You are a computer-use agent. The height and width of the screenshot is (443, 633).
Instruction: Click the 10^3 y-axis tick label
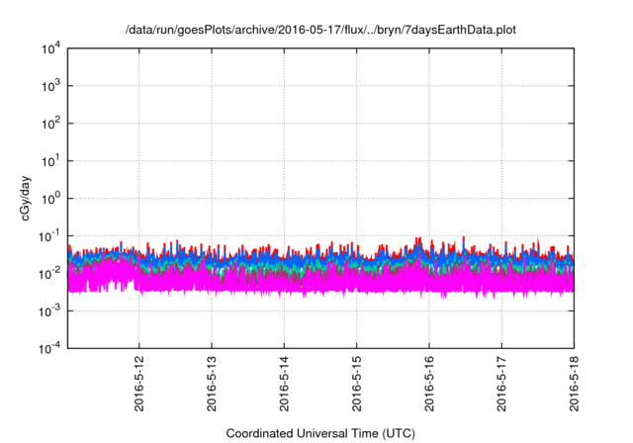50,86
